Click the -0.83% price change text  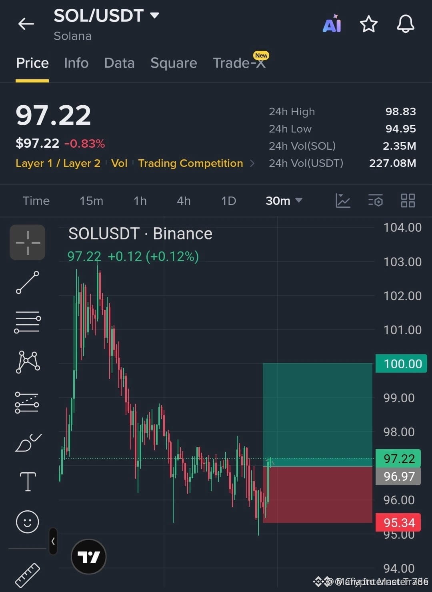pyautogui.click(x=84, y=144)
